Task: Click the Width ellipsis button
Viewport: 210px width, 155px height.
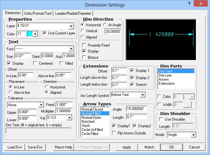Action: tap(187, 105)
